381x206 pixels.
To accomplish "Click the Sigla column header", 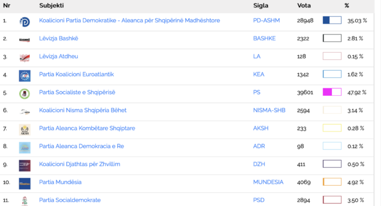I will [261, 6].
